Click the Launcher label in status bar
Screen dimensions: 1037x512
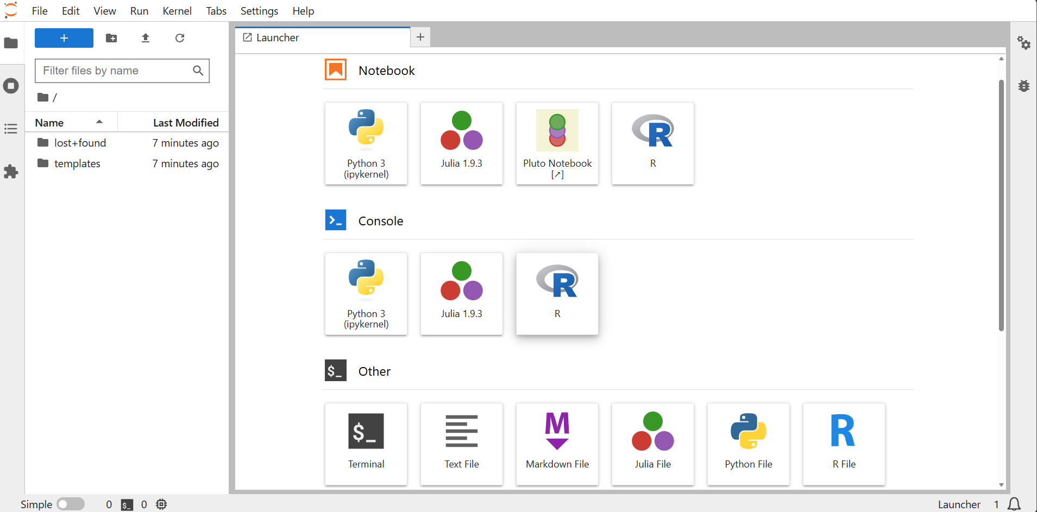point(959,504)
